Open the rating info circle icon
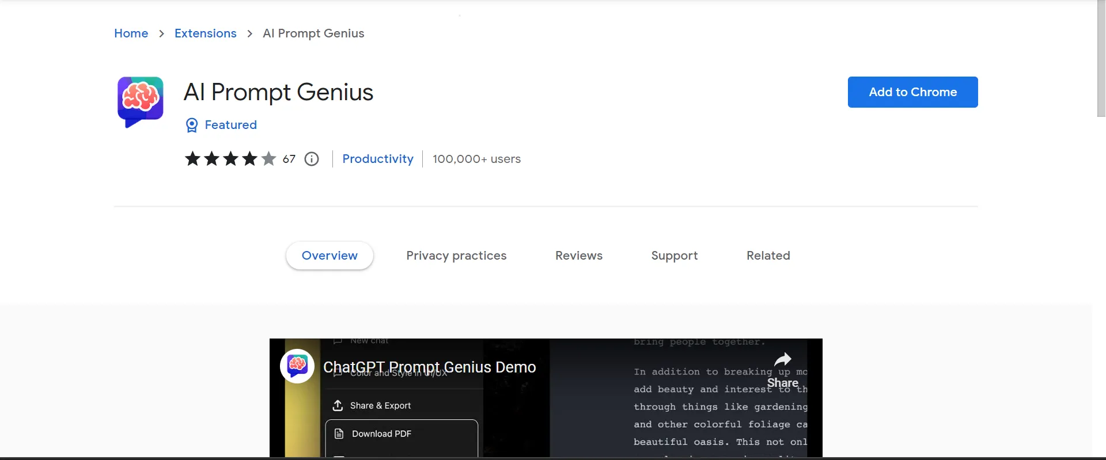 click(312, 159)
